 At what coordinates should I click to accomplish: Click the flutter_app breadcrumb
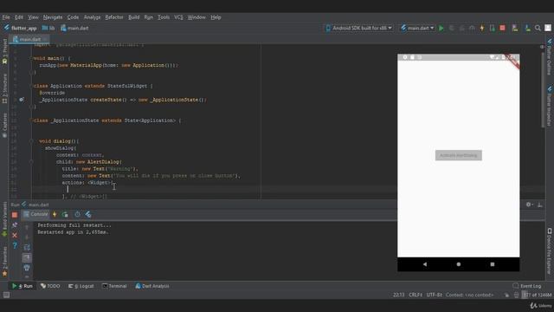[x=21, y=28]
